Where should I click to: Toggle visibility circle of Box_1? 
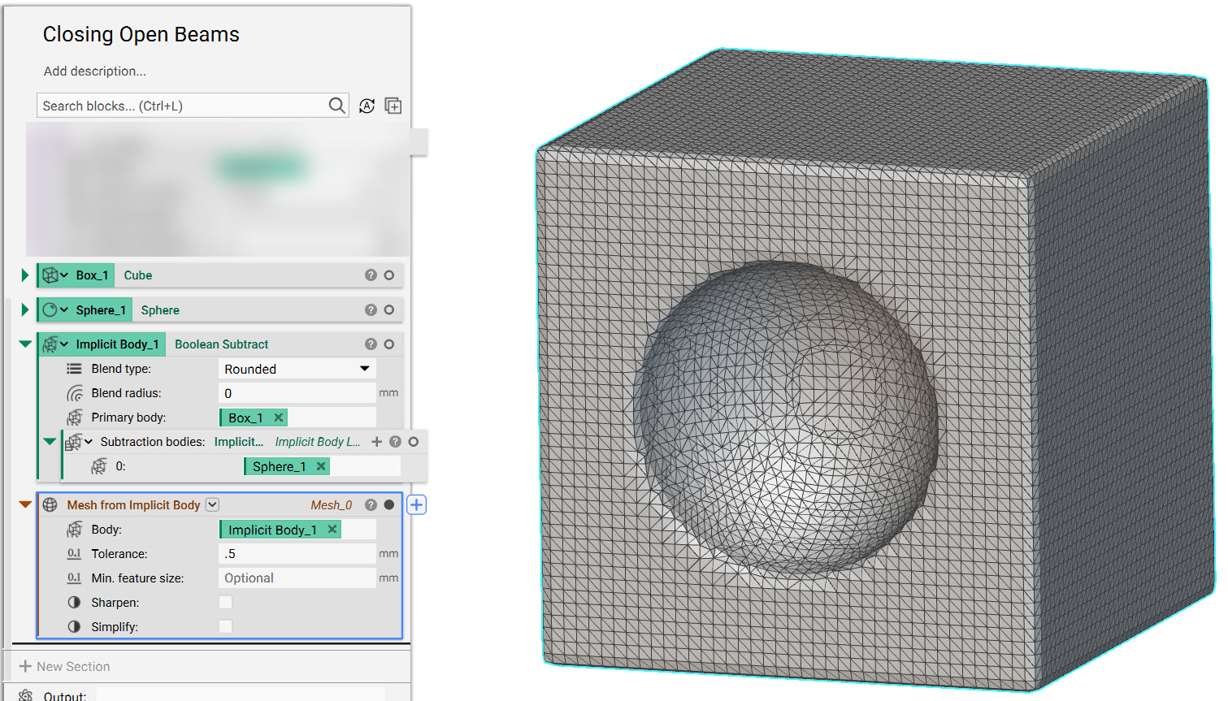point(389,275)
